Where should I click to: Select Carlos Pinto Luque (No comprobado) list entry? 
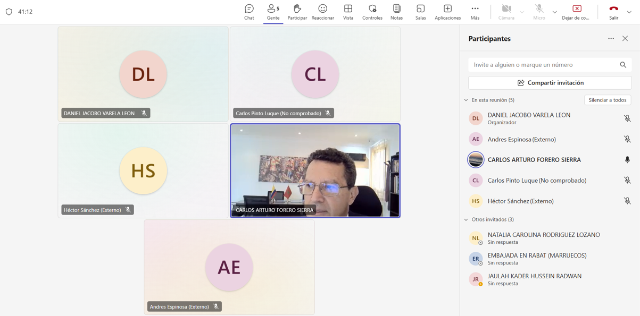tap(550, 181)
